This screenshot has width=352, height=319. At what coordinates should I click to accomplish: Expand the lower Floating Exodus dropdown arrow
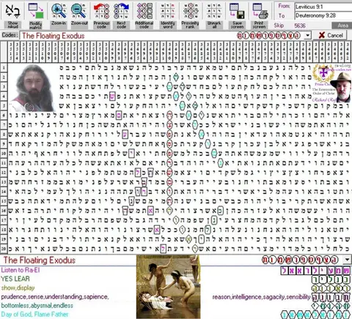347,260
